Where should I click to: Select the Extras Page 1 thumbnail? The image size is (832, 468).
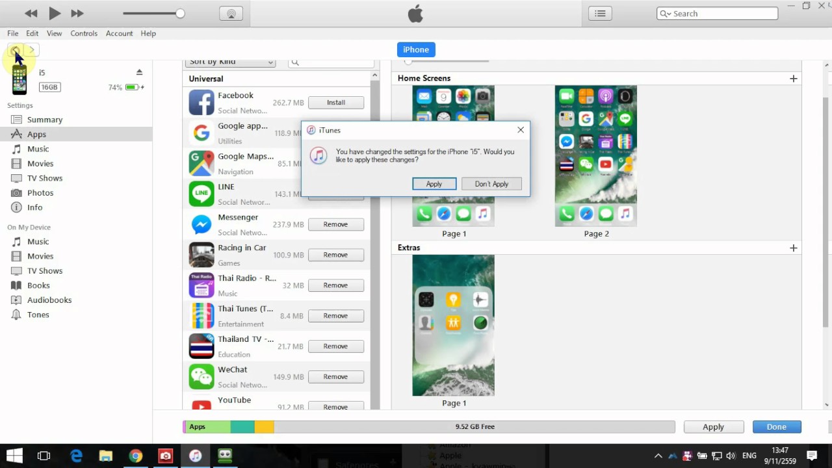(x=454, y=325)
